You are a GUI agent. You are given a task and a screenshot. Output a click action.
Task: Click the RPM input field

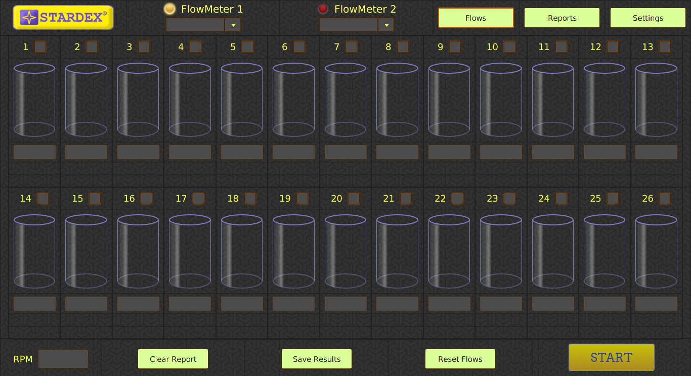point(63,359)
